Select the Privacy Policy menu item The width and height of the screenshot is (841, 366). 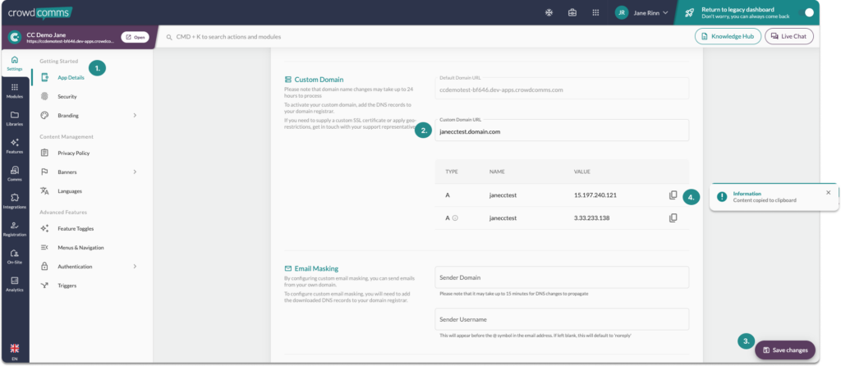point(73,153)
